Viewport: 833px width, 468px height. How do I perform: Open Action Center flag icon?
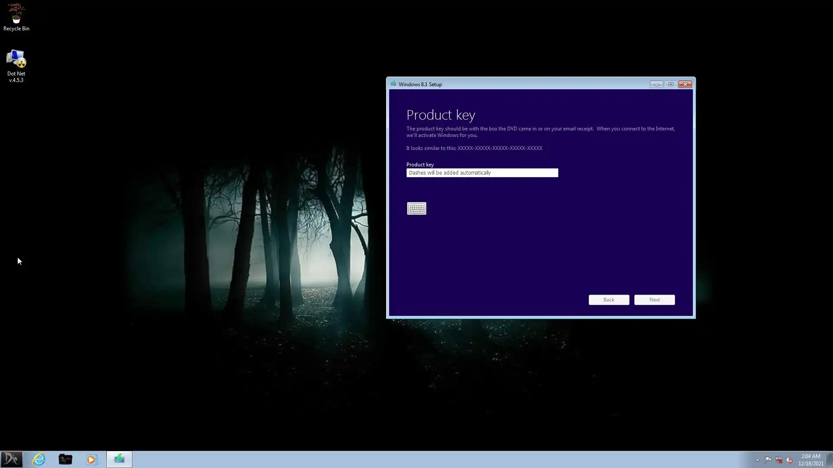point(768,460)
